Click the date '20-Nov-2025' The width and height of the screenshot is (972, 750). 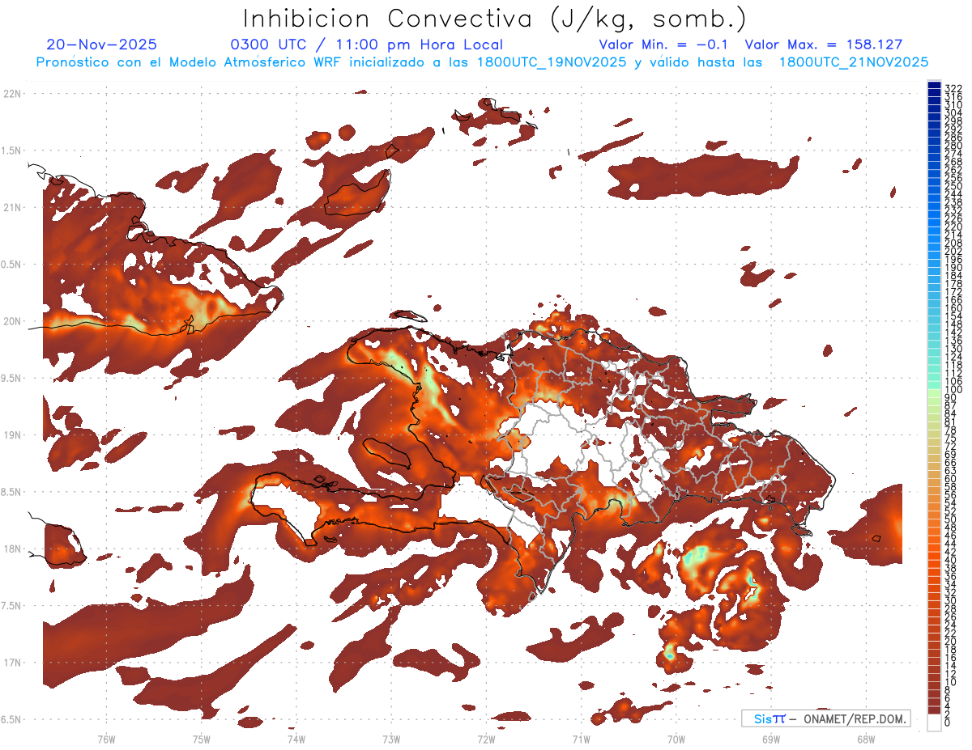102,44
